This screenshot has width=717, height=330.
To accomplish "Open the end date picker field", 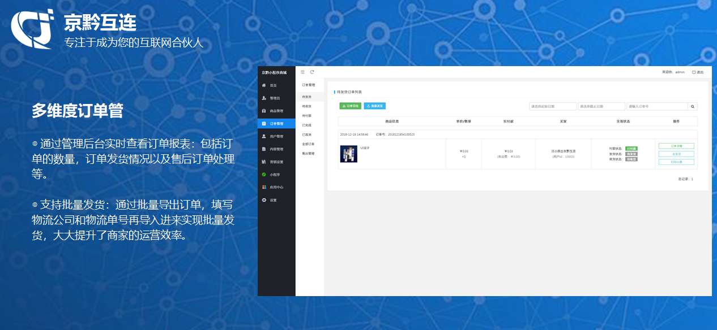I will (x=601, y=106).
